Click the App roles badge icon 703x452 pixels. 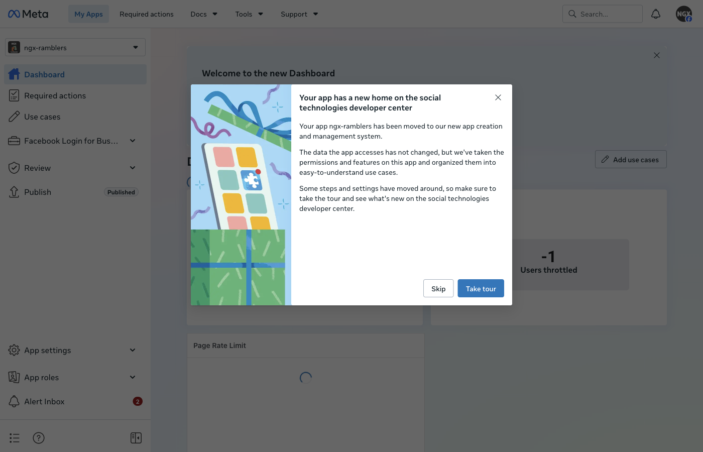14,377
